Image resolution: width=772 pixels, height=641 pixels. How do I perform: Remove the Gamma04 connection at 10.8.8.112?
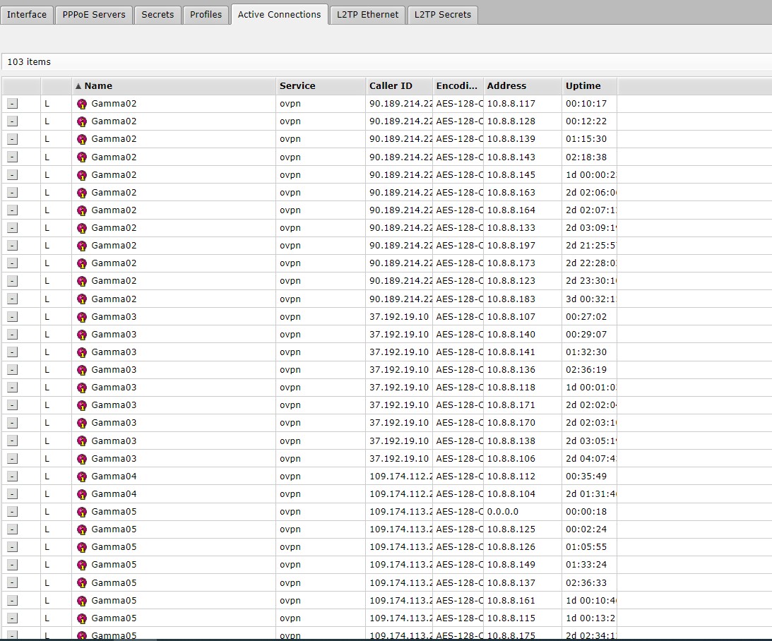(12, 477)
